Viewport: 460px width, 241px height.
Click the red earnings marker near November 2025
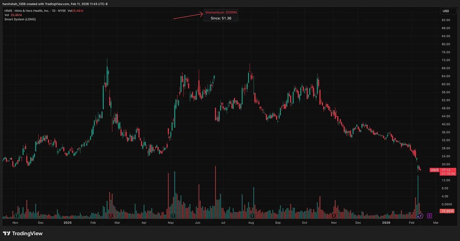334,216
